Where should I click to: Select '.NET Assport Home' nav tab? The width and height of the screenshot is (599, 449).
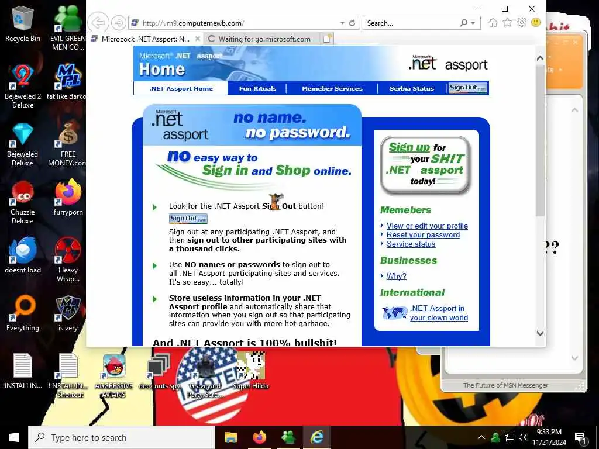coord(181,88)
